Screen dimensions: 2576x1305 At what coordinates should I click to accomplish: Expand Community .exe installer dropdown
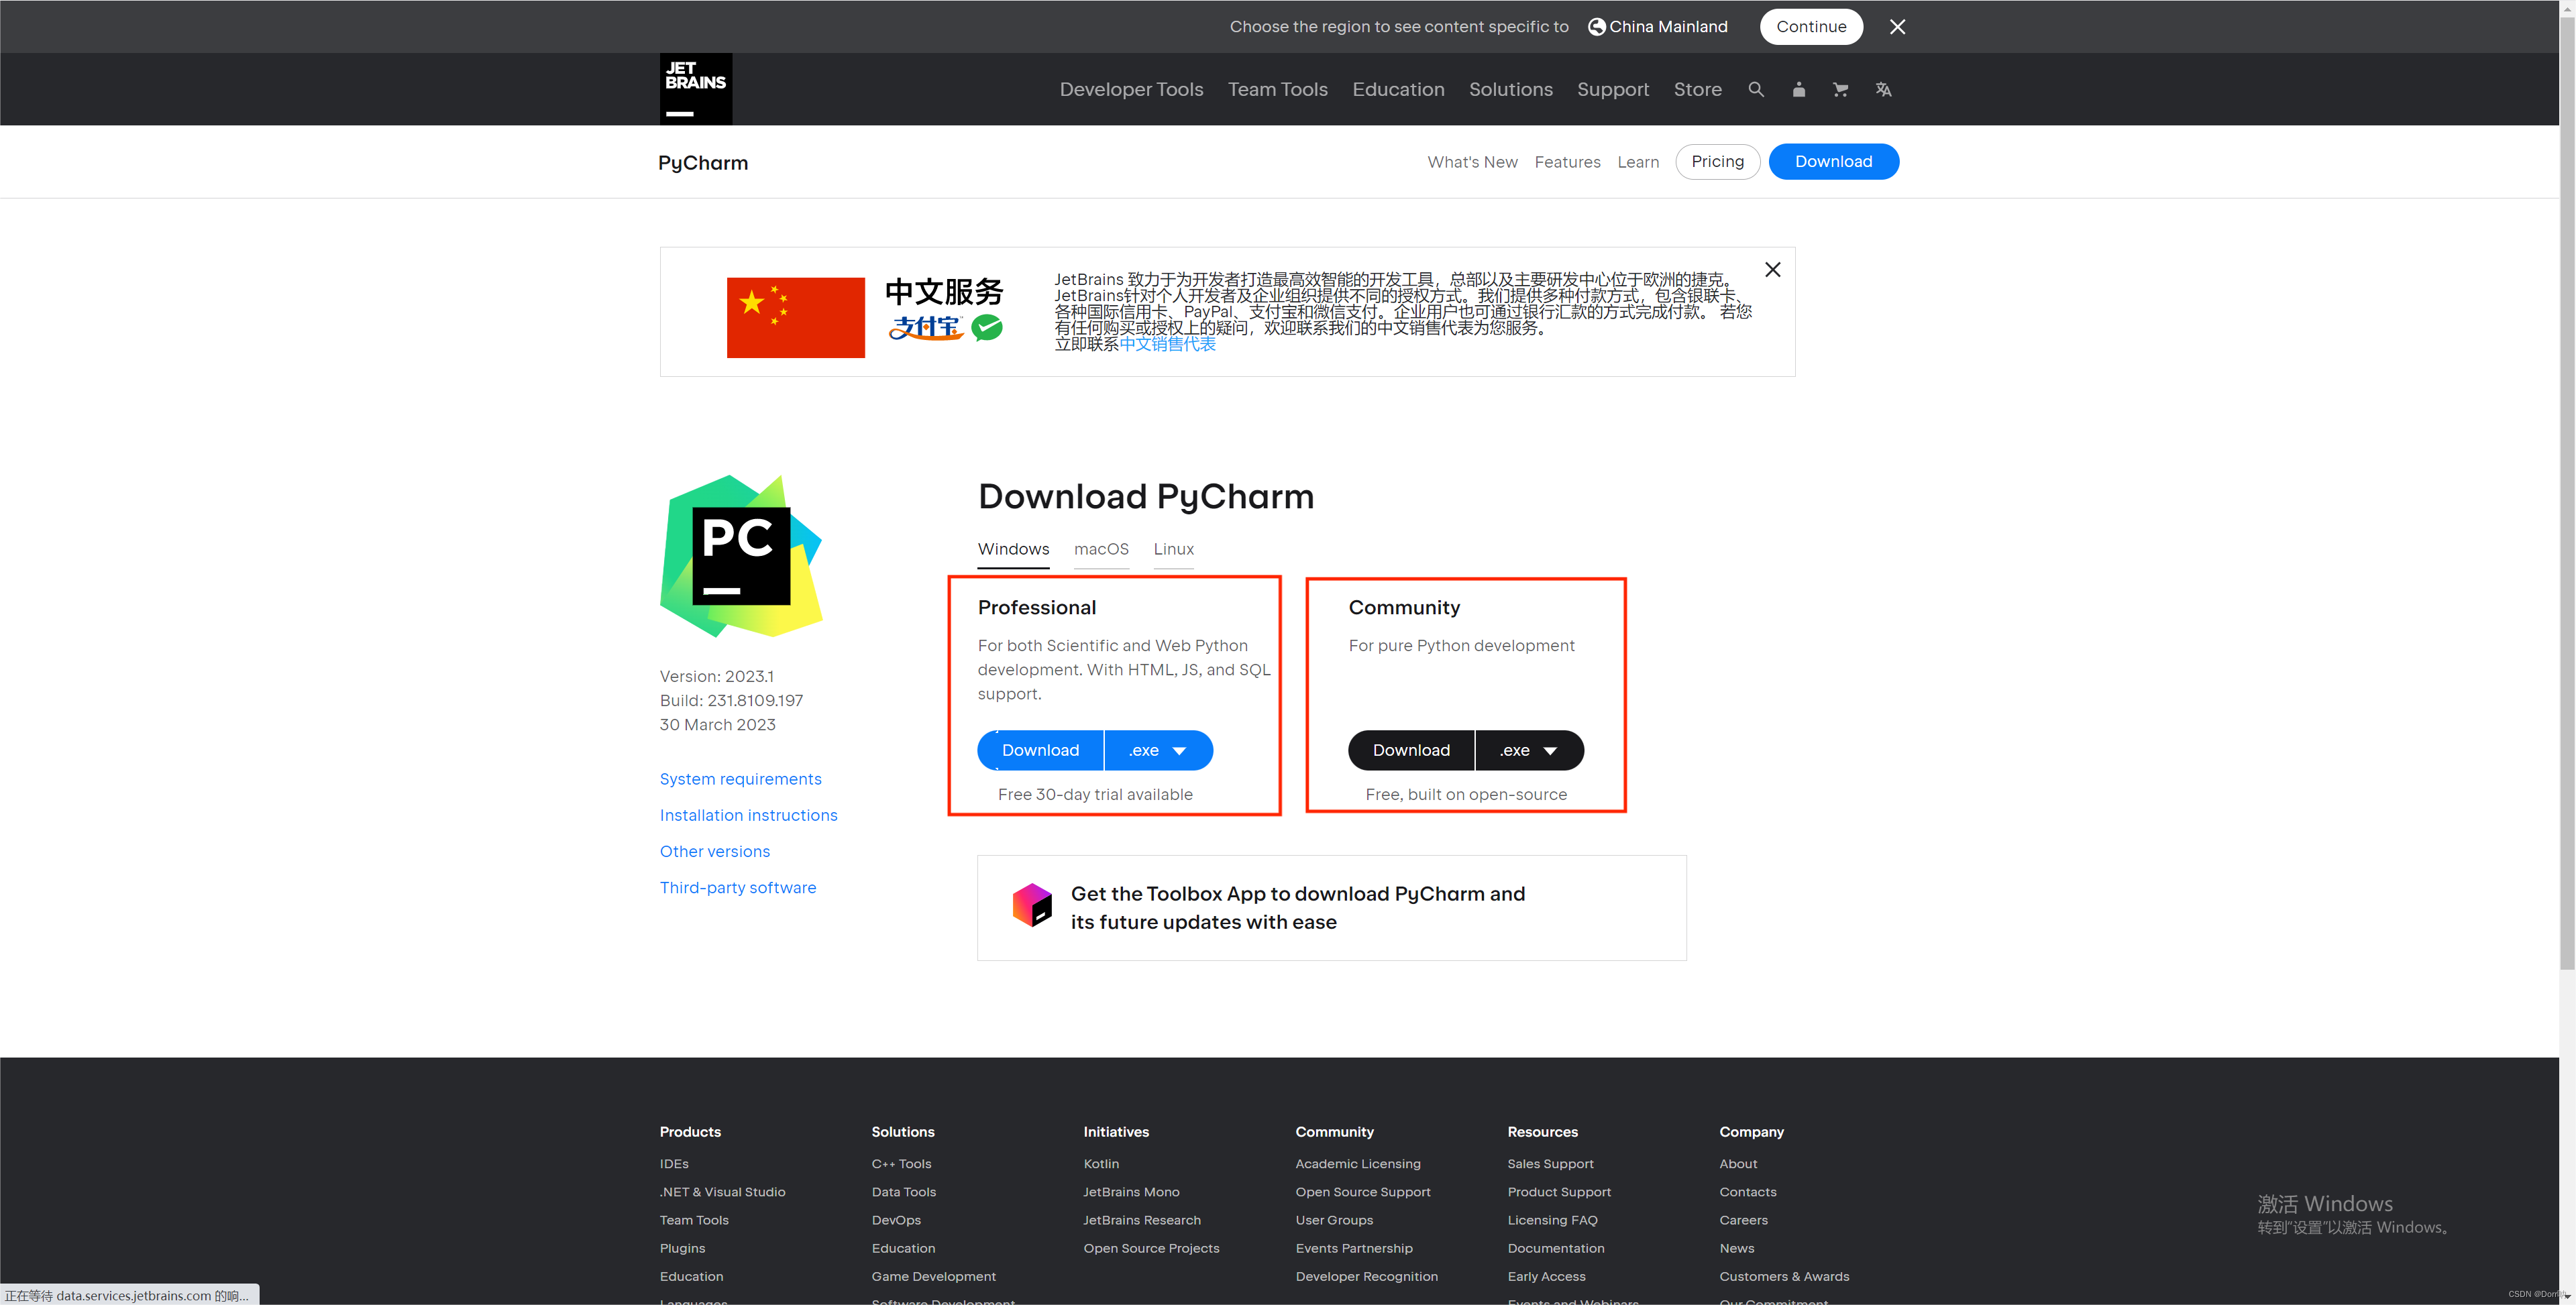point(1529,750)
